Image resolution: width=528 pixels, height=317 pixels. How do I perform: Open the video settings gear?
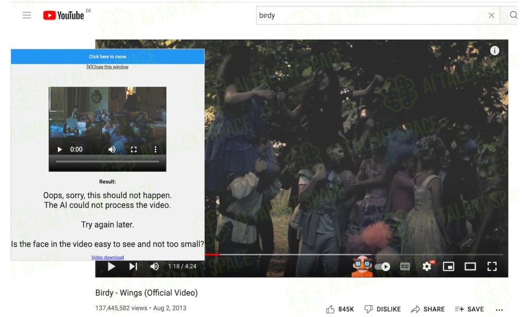tap(427, 266)
